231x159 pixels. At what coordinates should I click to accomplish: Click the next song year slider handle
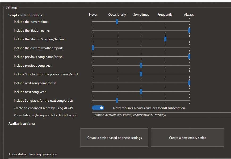coord(141,92)
